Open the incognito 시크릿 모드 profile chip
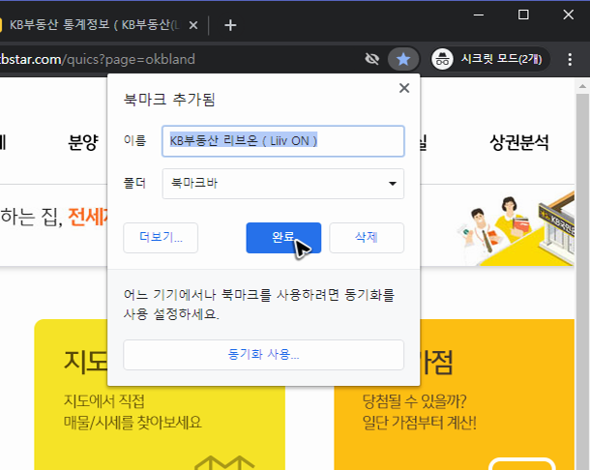Viewport: 590px width, 470px height. tap(489, 59)
